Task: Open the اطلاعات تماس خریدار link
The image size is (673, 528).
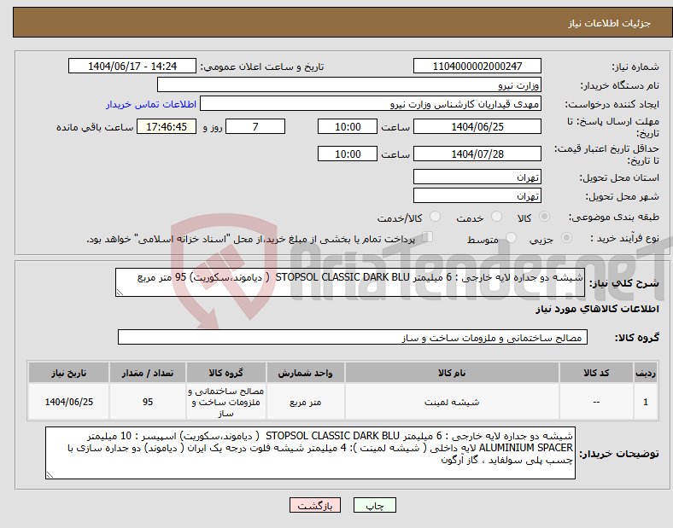Action: pyautogui.click(x=151, y=104)
